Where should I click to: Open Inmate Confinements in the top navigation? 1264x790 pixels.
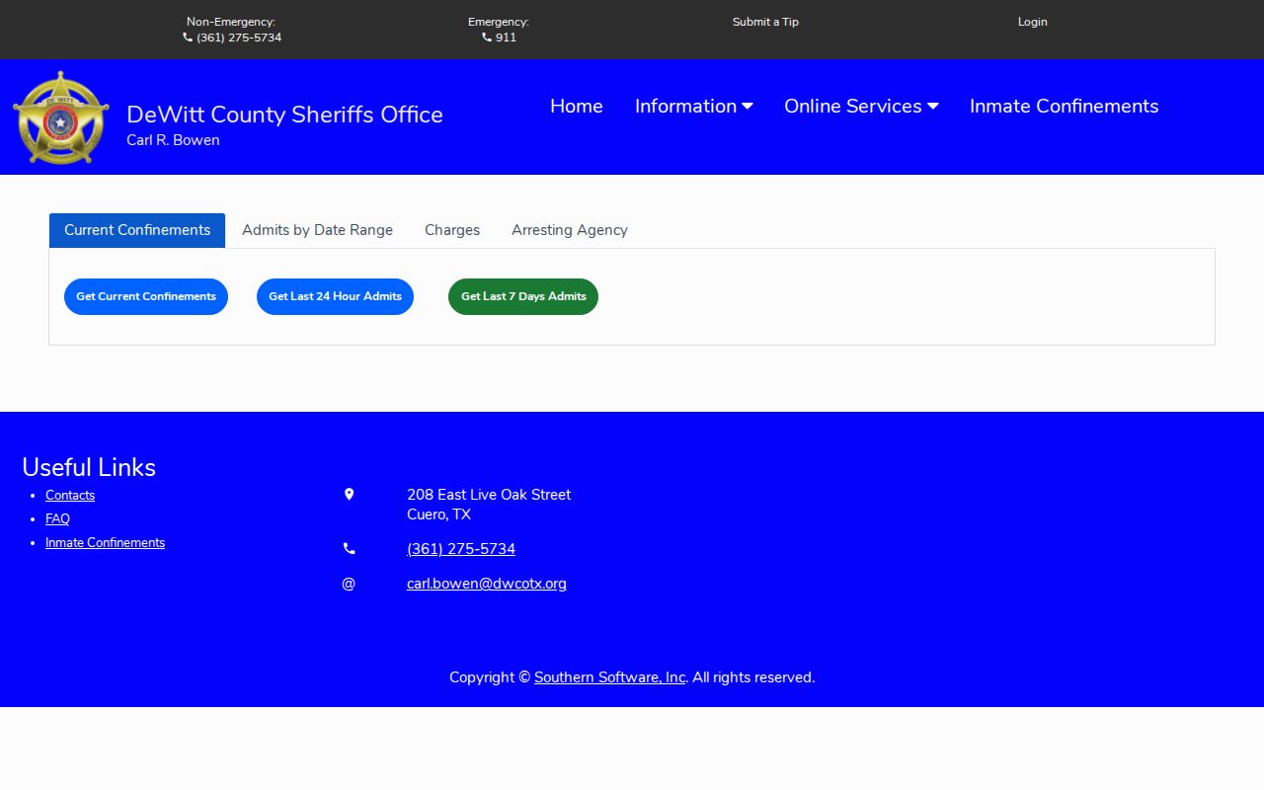pos(1065,107)
